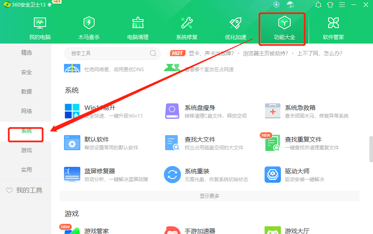Viewport: 373px width, 234px height.
Task: Select the 功能大全 tab
Action: click(285, 28)
